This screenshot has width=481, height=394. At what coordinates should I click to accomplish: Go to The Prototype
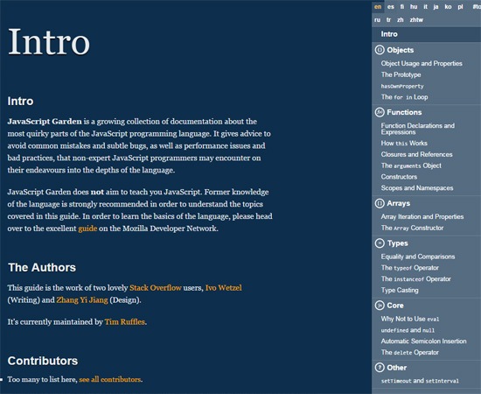coord(401,74)
